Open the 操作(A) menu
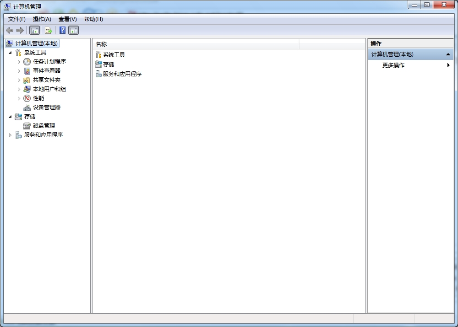The width and height of the screenshot is (458, 327). tap(42, 19)
